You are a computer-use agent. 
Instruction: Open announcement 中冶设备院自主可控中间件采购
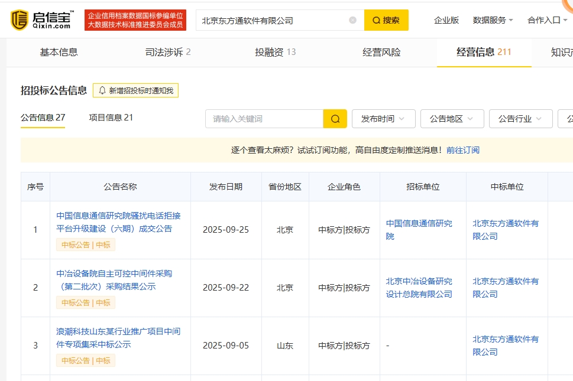[114, 280]
